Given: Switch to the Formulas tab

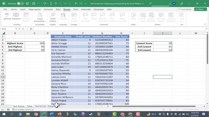Looking at the screenshot, I should [x=48, y=9].
